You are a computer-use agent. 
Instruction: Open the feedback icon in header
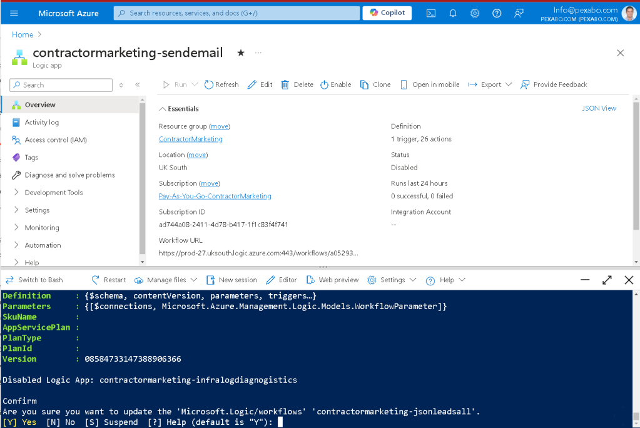(x=519, y=13)
